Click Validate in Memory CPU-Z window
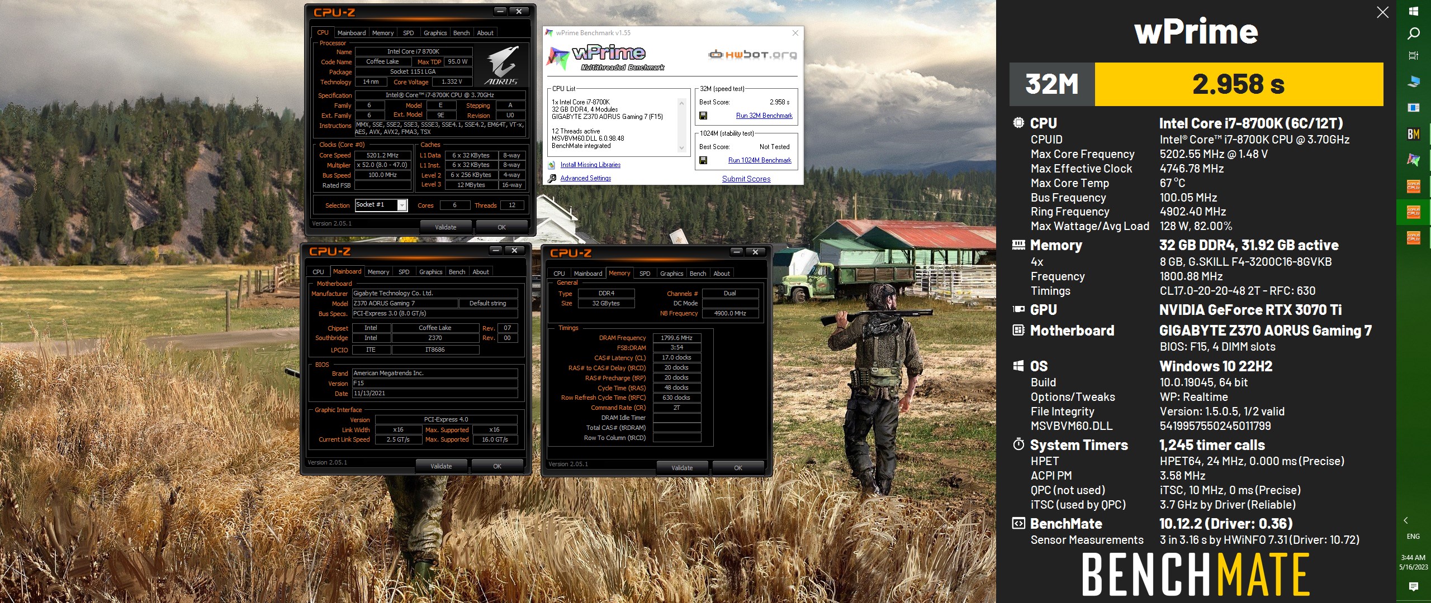This screenshot has width=1431, height=603. click(682, 468)
